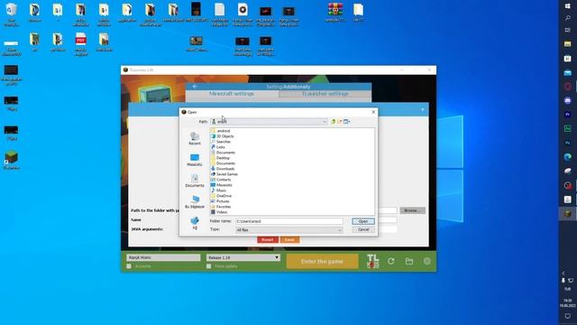
Task: Open Windows taskbar search
Action: [x=567, y=18]
